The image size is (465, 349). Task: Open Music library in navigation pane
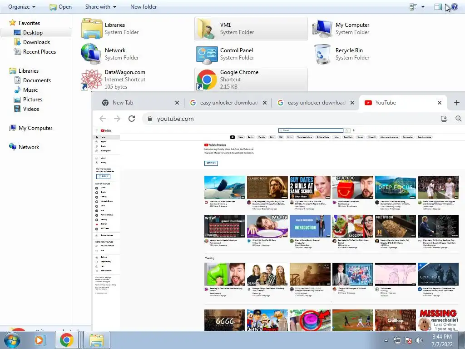pyautogui.click(x=30, y=90)
